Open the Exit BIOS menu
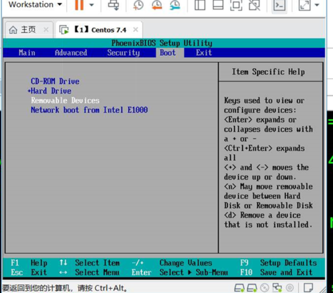Image resolution: width=333 pixels, height=293 pixels. point(204,53)
